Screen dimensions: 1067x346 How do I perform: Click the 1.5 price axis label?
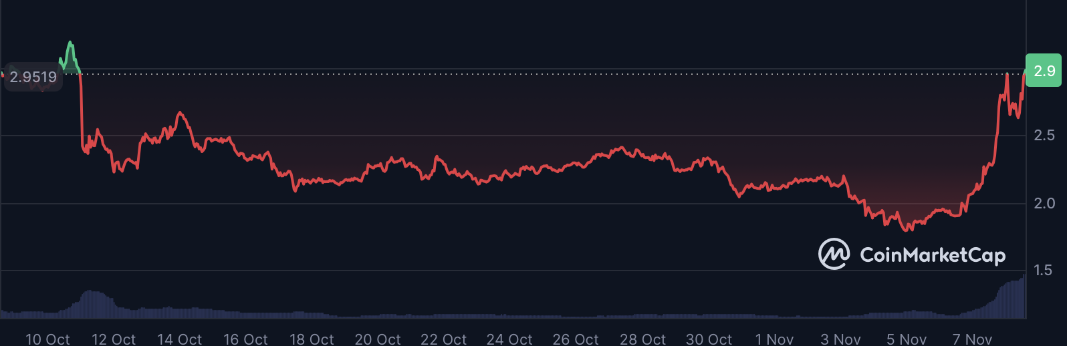coord(1044,271)
